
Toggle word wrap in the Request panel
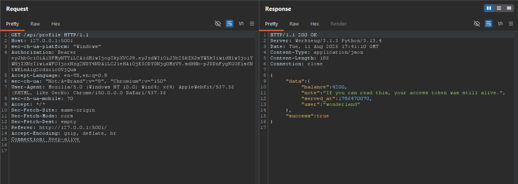point(230,24)
